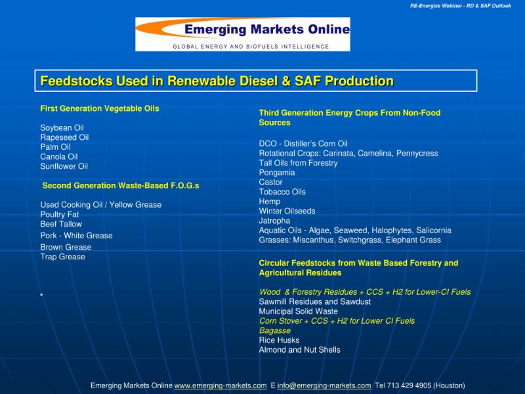Select the Used Cooking Oil / Yellow Grease line
This screenshot has height=394, width=525.
(x=100, y=205)
